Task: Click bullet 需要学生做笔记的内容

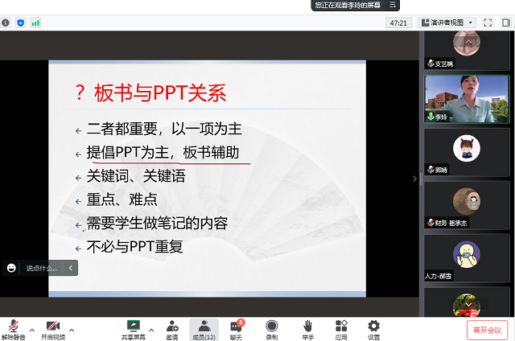Action: pos(157,223)
